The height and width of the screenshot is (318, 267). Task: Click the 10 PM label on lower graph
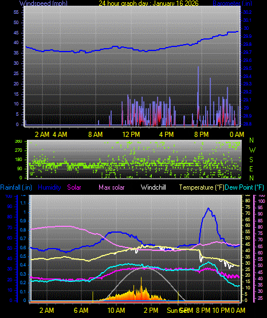pos(221,311)
